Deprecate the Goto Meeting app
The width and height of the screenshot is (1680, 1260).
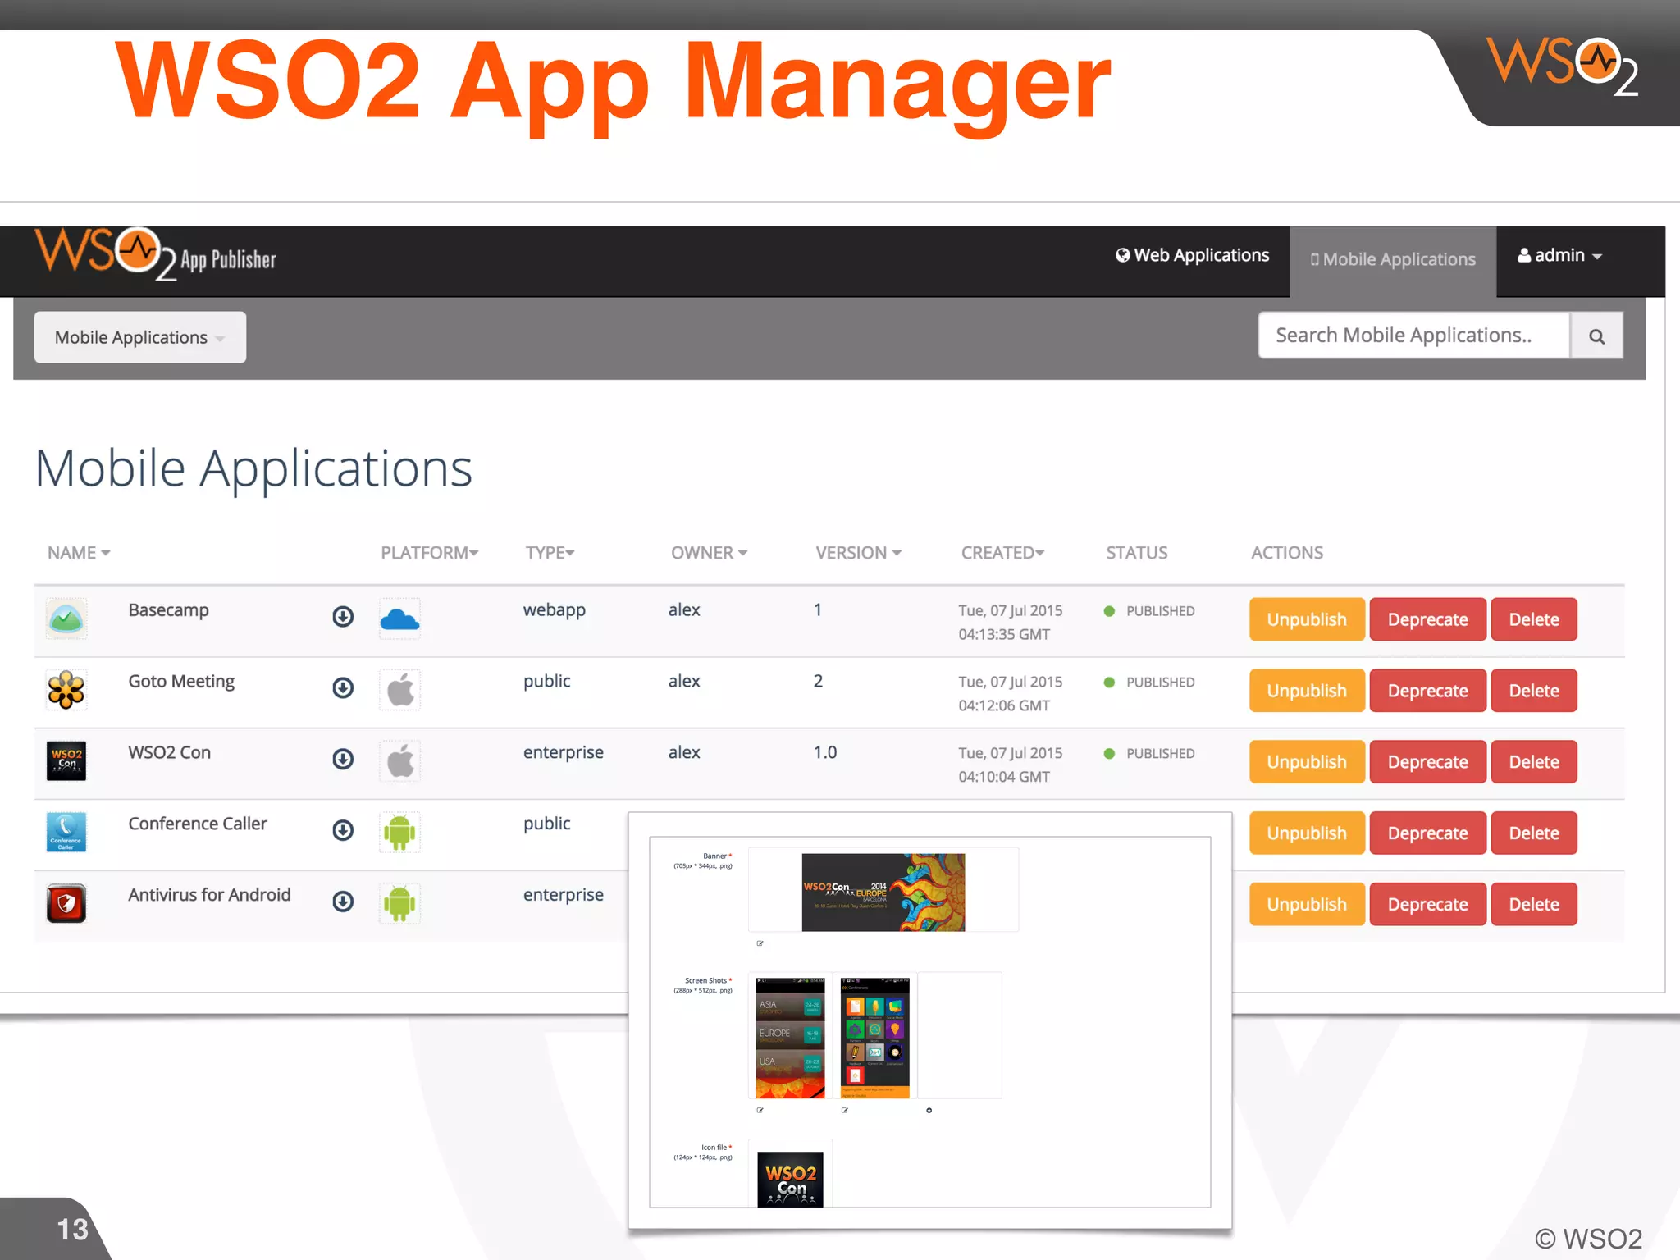(1427, 691)
